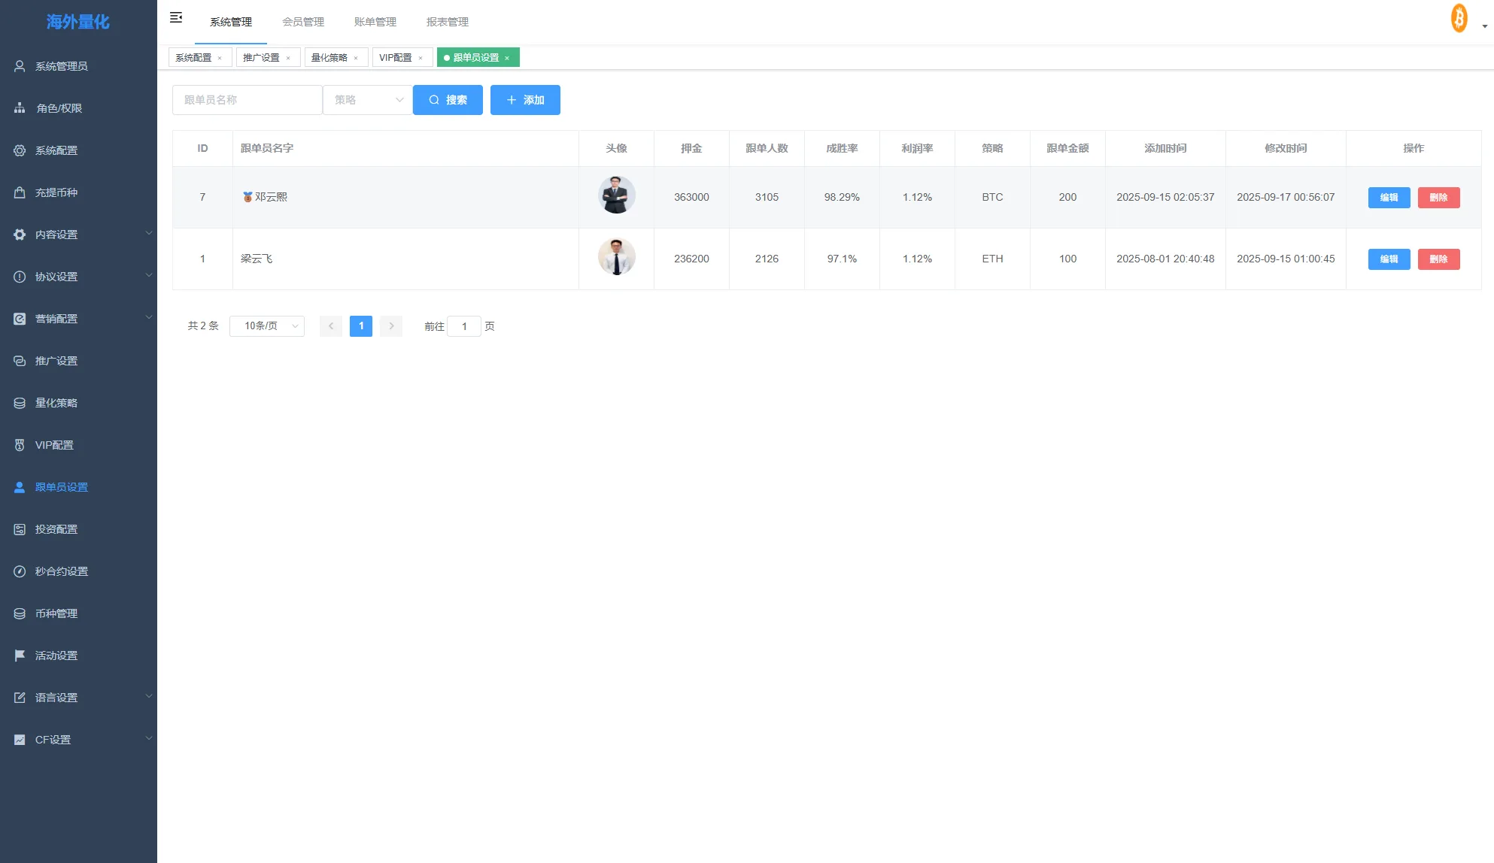Open 活动设置 flag icon

pyautogui.click(x=20, y=656)
